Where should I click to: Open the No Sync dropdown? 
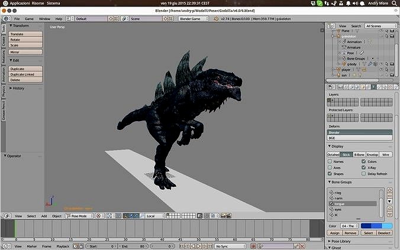230,246
